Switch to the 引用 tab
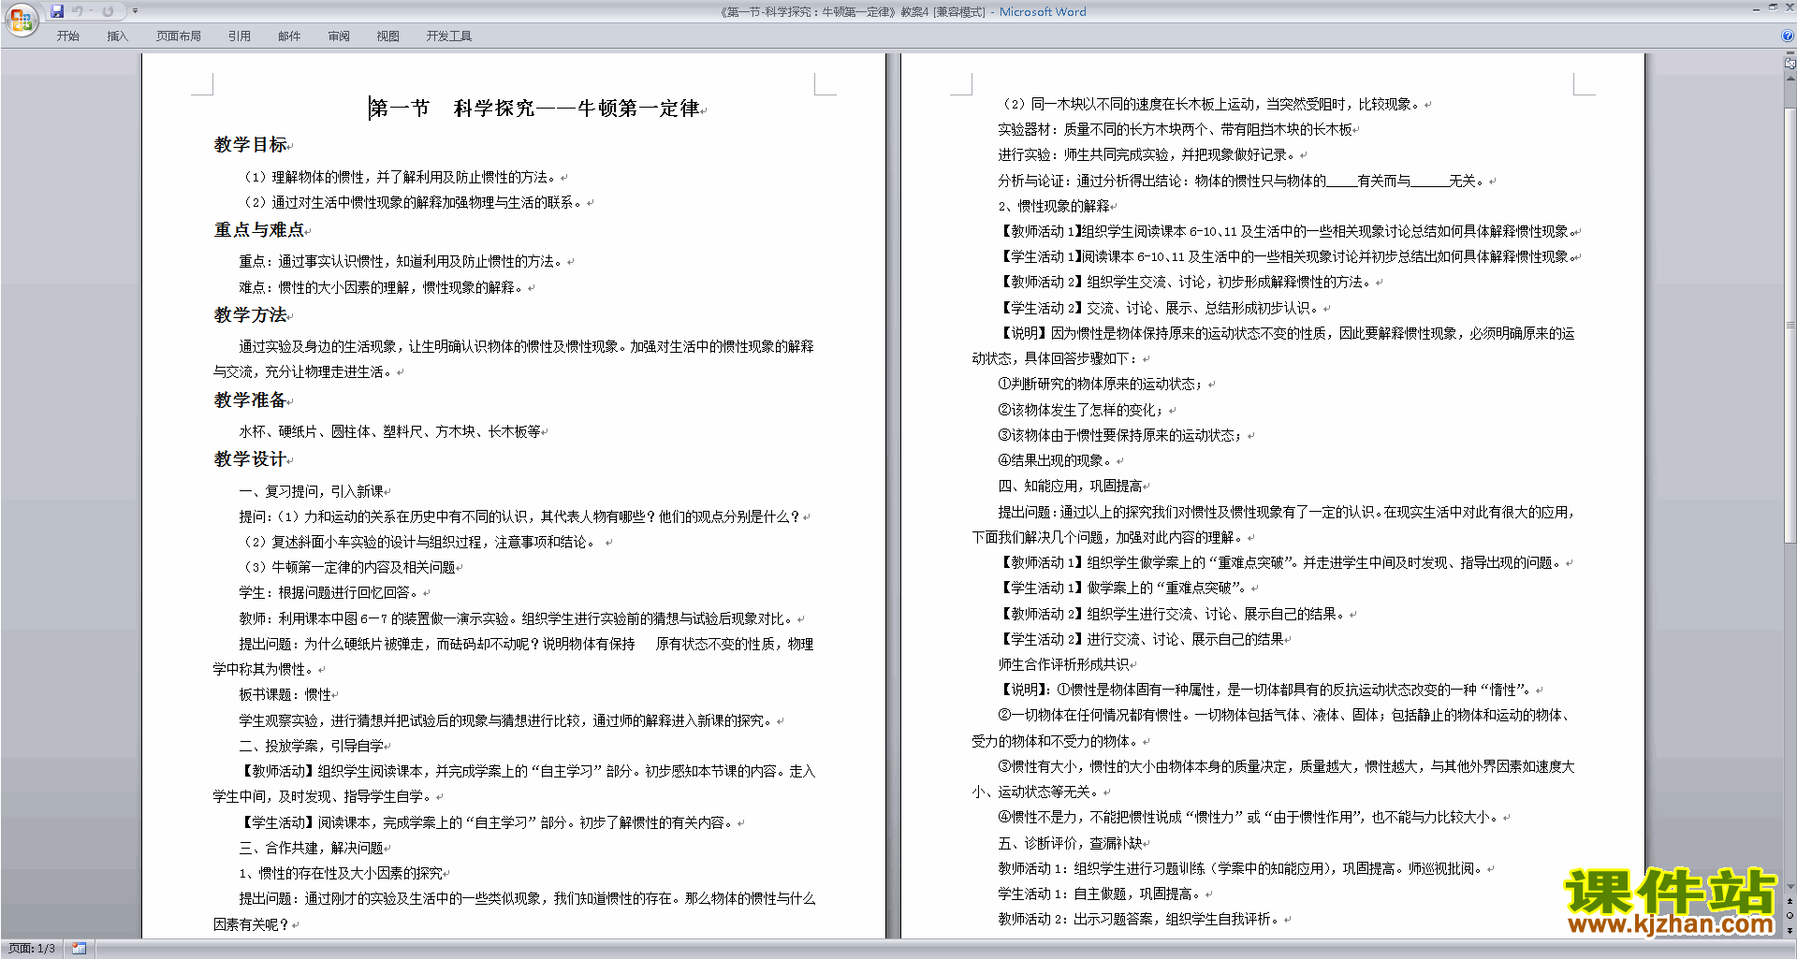The height and width of the screenshot is (959, 1797). (x=240, y=36)
